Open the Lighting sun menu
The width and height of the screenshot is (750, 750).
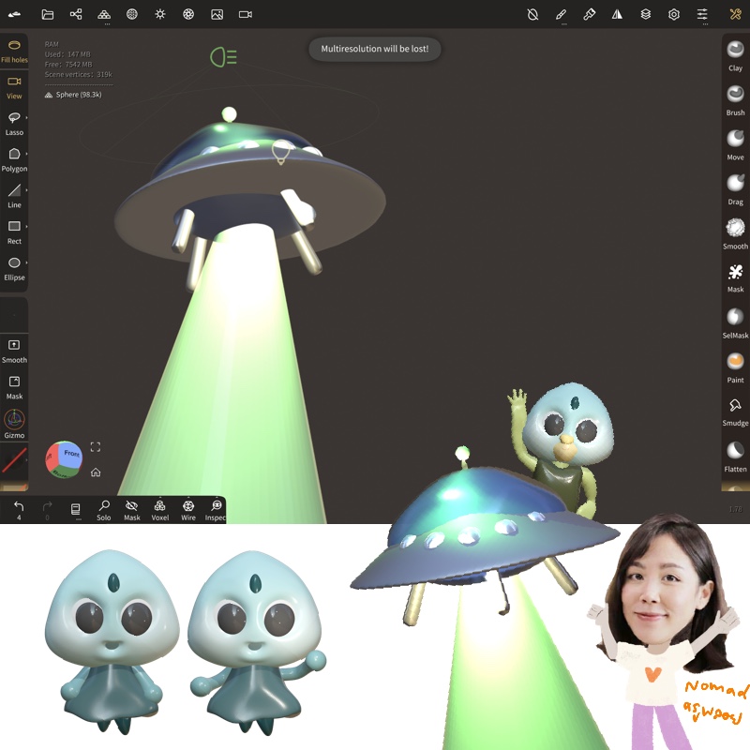point(160,14)
